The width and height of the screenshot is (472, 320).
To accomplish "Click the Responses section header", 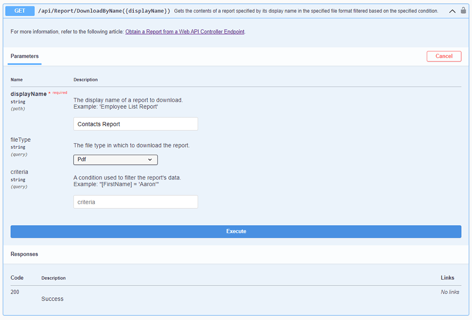I will pyautogui.click(x=24, y=254).
